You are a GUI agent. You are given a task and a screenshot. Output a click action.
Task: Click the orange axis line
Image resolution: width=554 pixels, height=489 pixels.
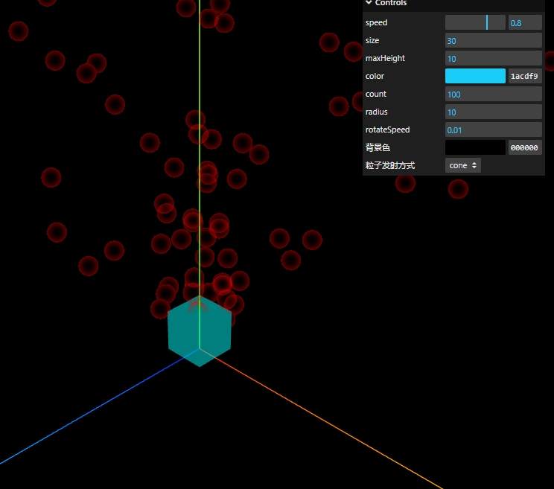tap(318, 418)
